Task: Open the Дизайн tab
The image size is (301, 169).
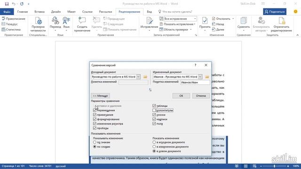Action: tap(56, 12)
